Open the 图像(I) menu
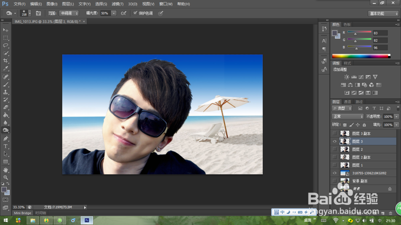 pos(52,4)
